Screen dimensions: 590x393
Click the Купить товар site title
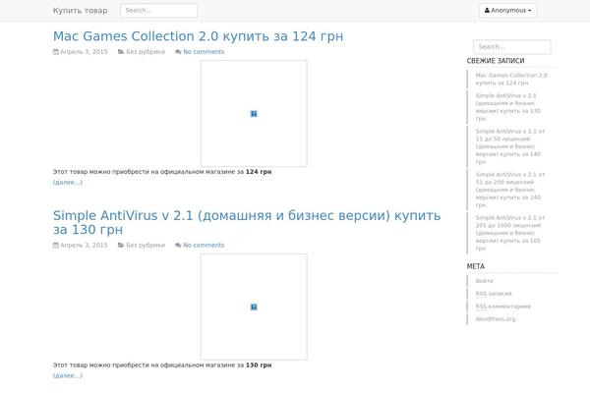pos(80,11)
